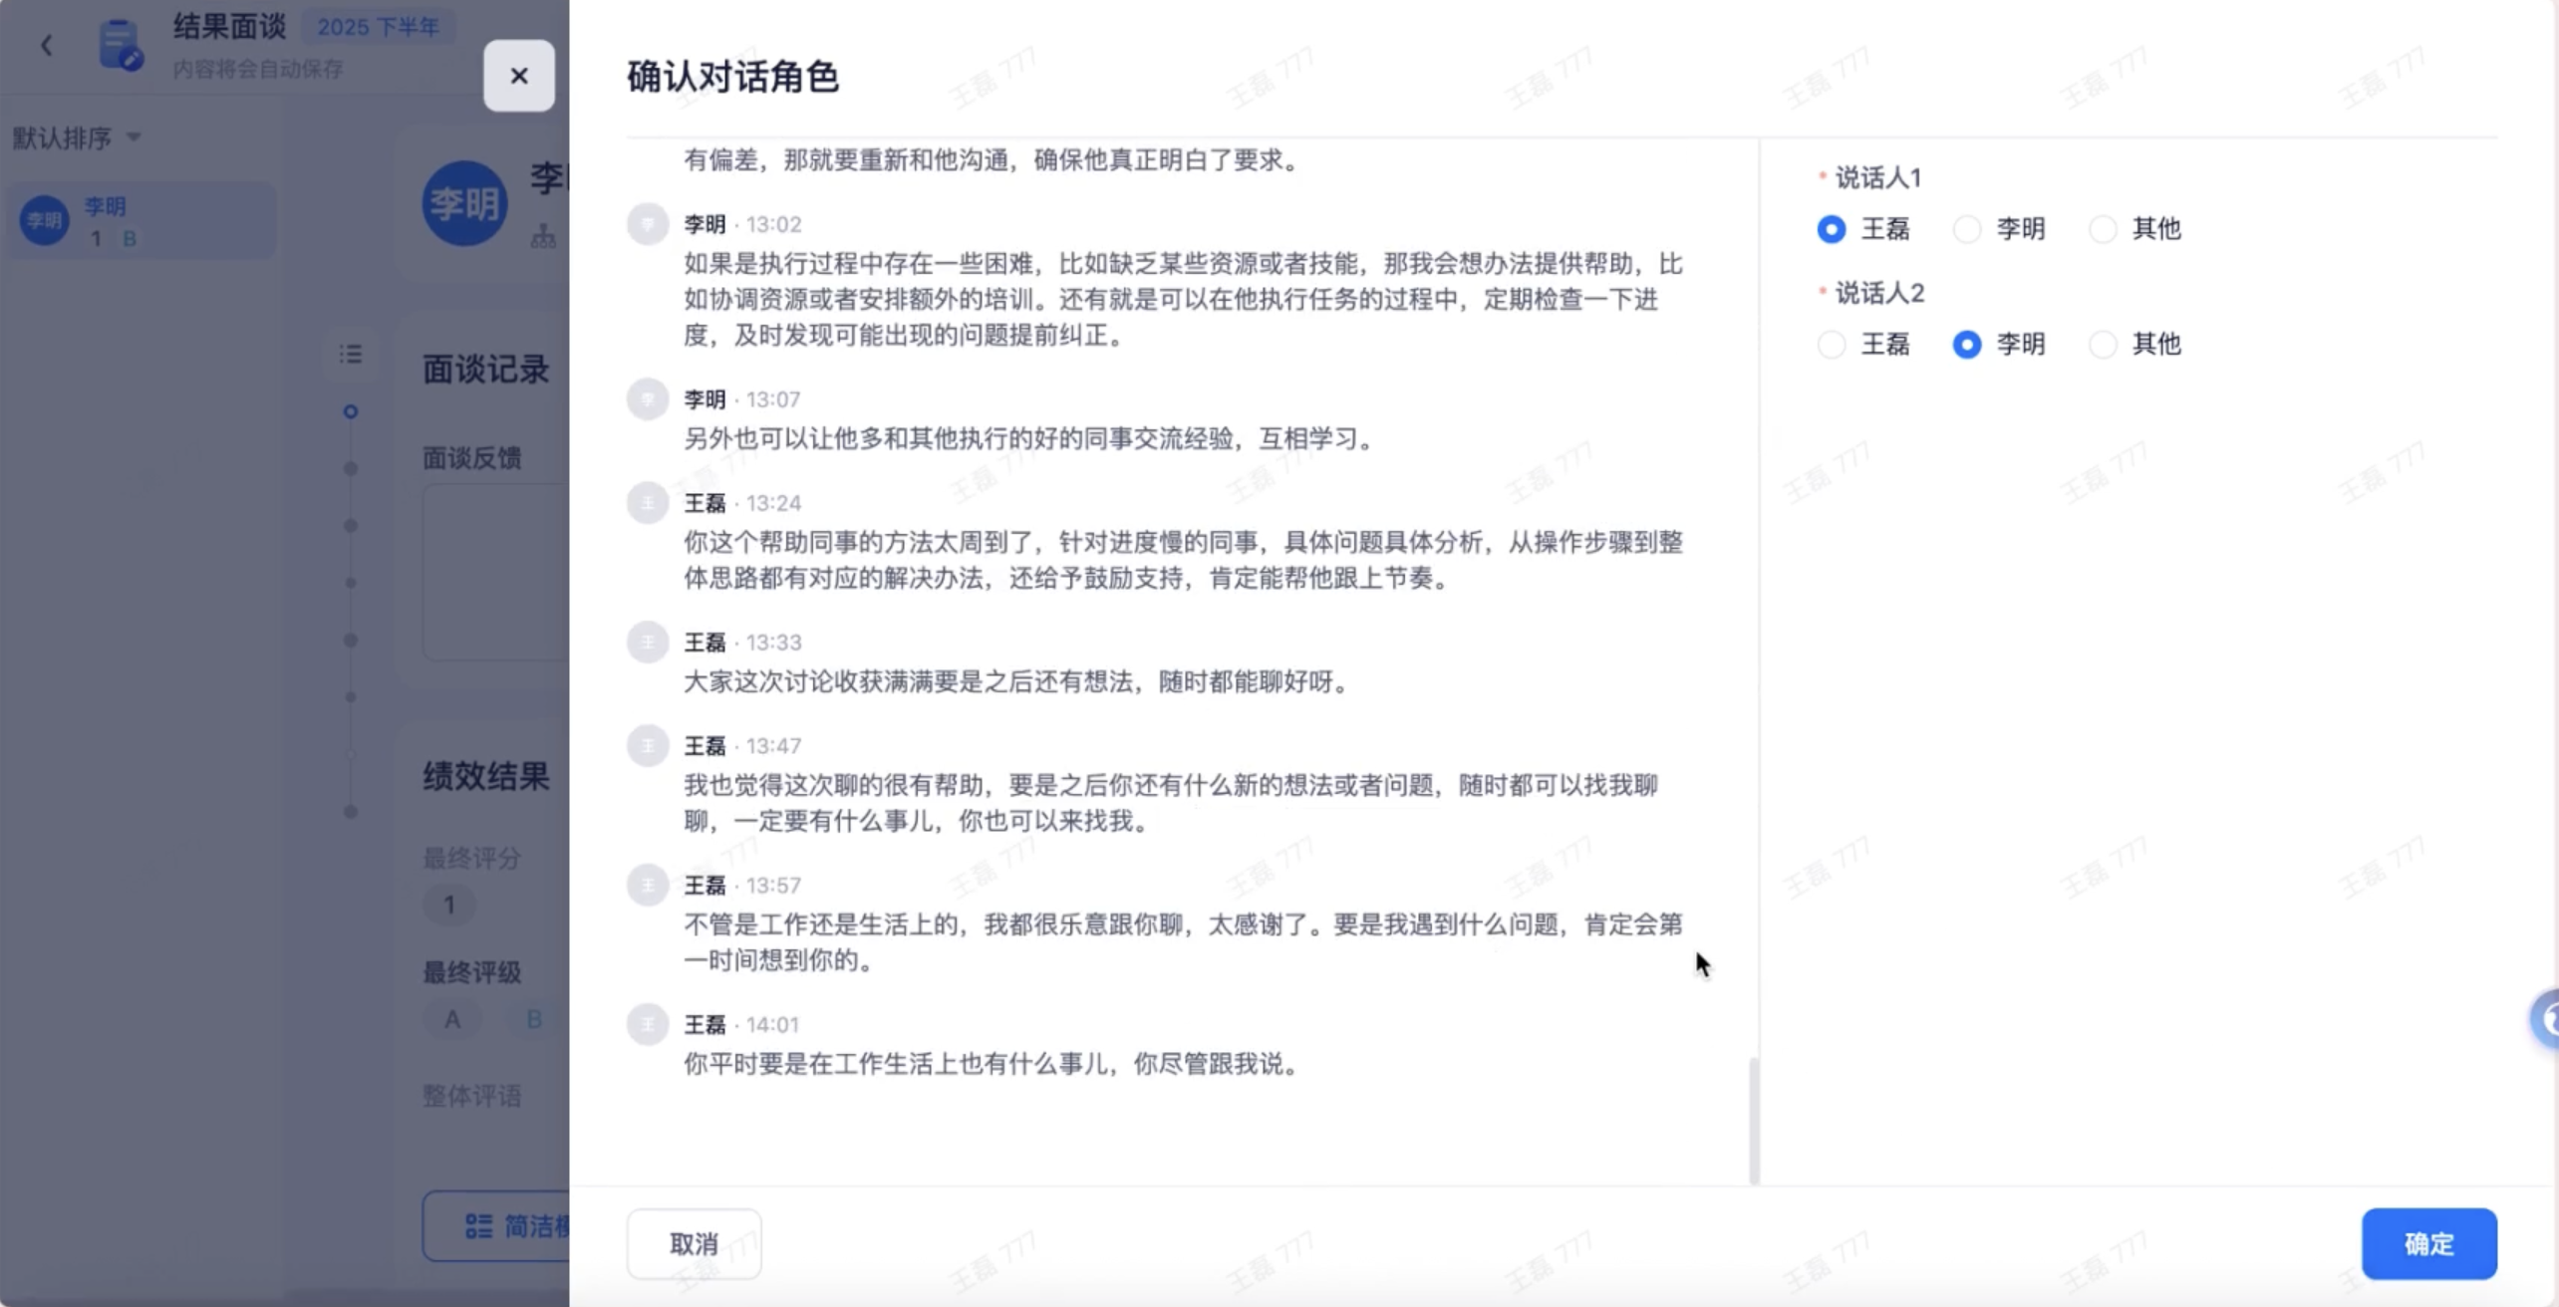The height and width of the screenshot is (1307, 2559).
Task: Select 其他 for 说话人1
Action: click(2103, 229)
